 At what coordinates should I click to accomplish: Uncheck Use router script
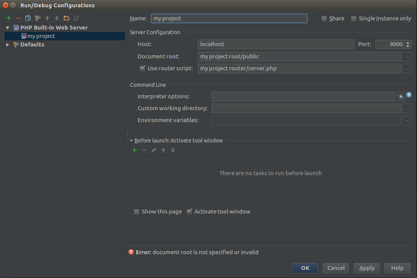pyautogui.click(x=143, y=68)
